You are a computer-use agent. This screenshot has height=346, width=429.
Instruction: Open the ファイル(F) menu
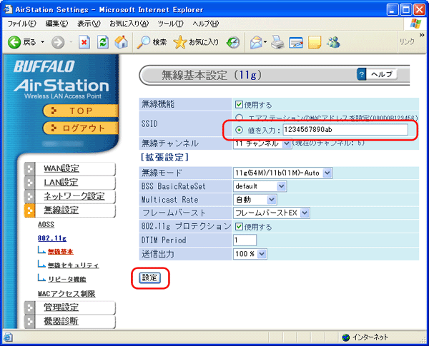tap(21, 24)
